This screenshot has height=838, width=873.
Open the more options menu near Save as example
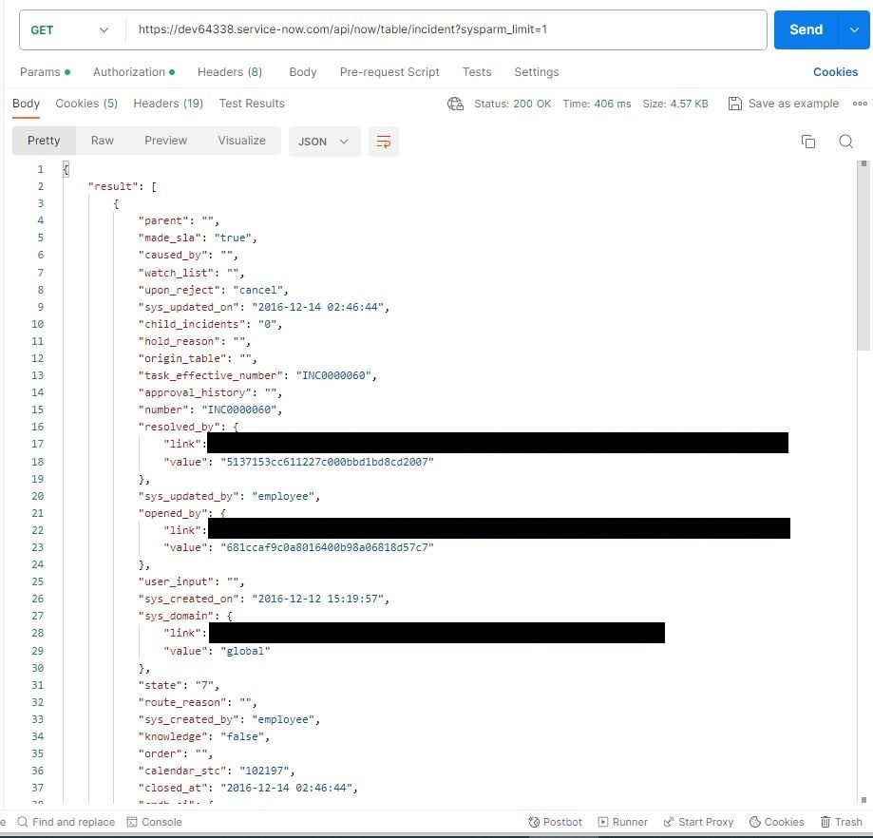[x=859, y=104]
